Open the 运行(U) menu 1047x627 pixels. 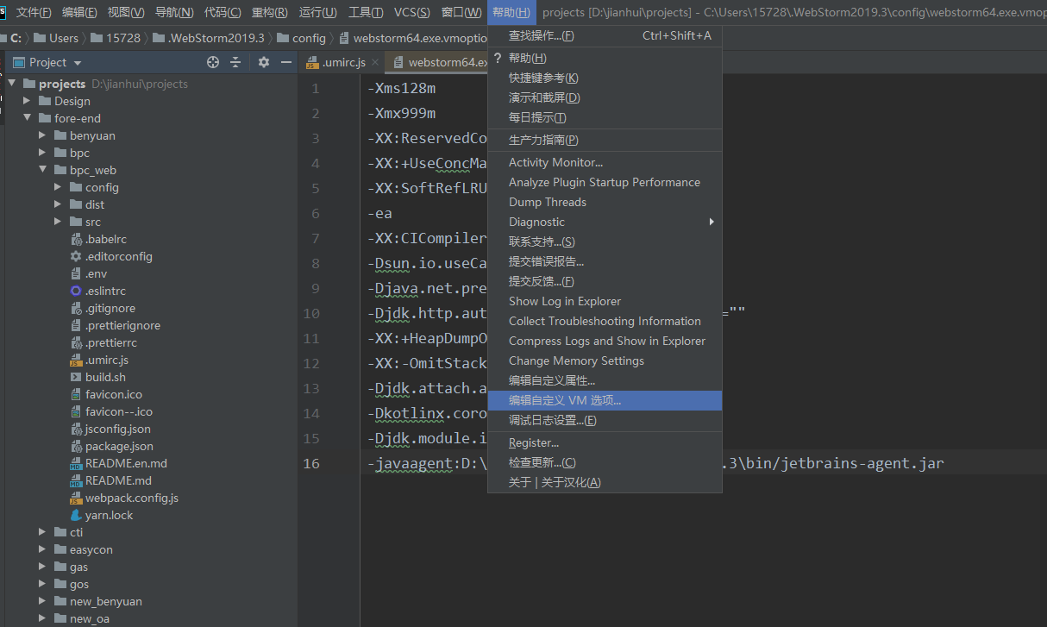click(x=317, y=12)
